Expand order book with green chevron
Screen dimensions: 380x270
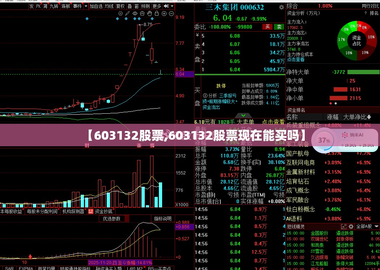point(244,115)
